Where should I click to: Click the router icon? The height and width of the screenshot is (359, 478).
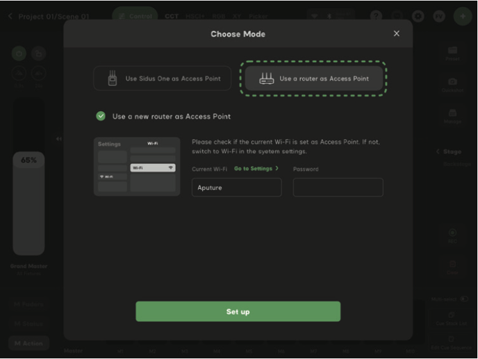point(267,79)
